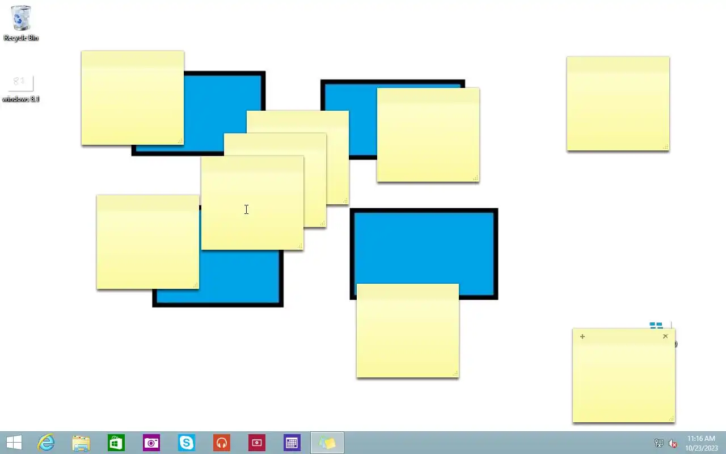Click the muted volume tray icon

click(673, 443)
